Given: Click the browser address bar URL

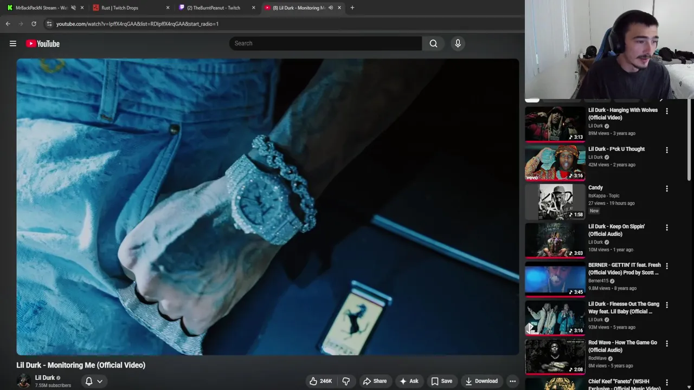Looking at the screenshot, I should point(137,24).
